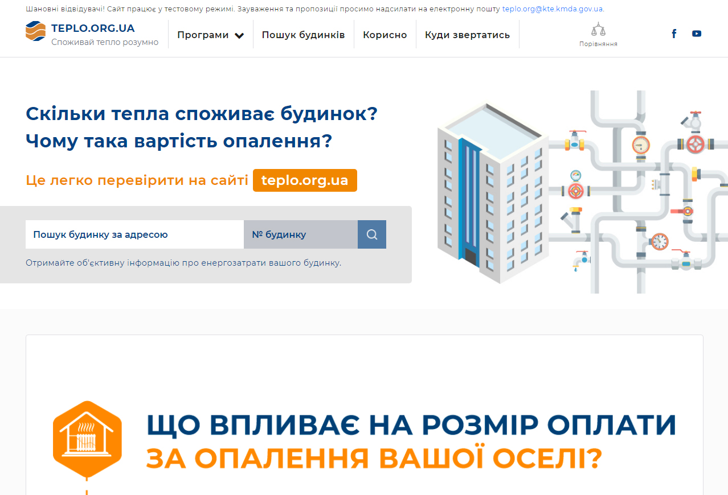Click the TEPLO.ORG.UA logo icon
The image size is (728, 495).
click(35, 31)
